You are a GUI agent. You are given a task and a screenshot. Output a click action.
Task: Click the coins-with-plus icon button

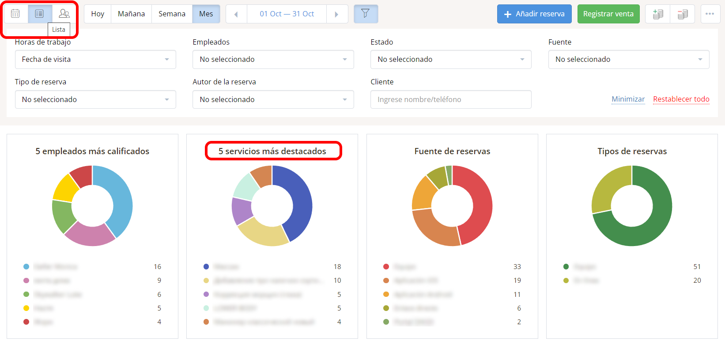(x=658, y=14)
